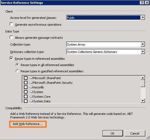Click assembly list scroll down arrow
Image resolution: width=150 pixels, height=140 pixels.
click(x=143, y=101)
